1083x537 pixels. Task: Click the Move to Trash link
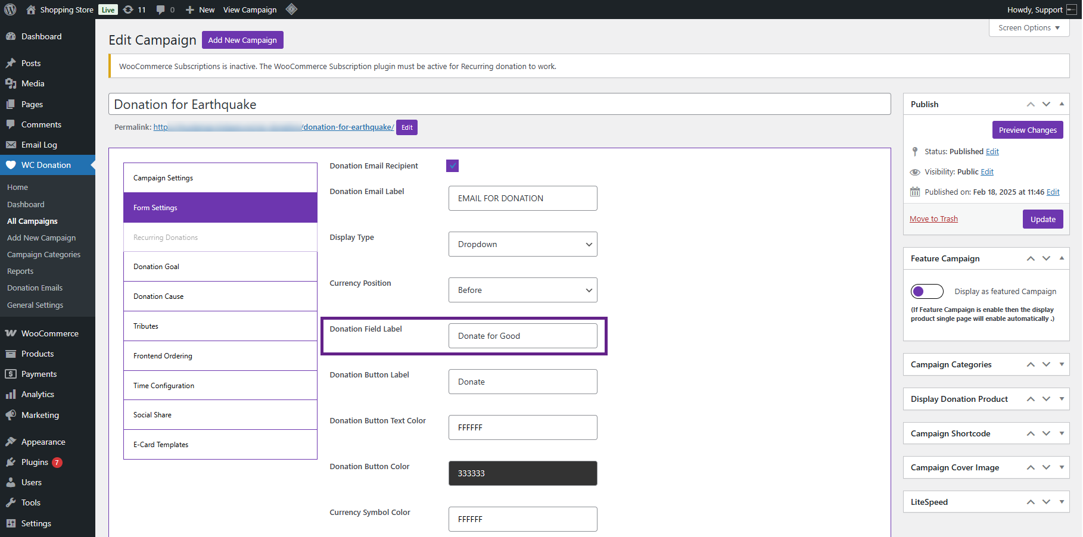click(x=933, y=219)
